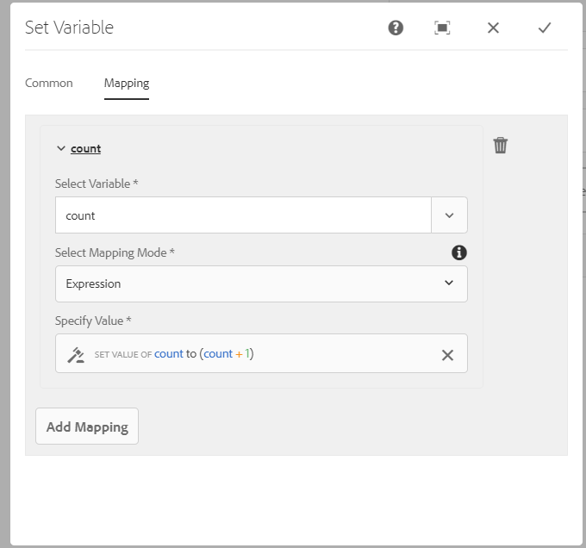Cancel the Set Variable dialog with X
Viewport: 586px width, 548px height.
tap(493, 28)
